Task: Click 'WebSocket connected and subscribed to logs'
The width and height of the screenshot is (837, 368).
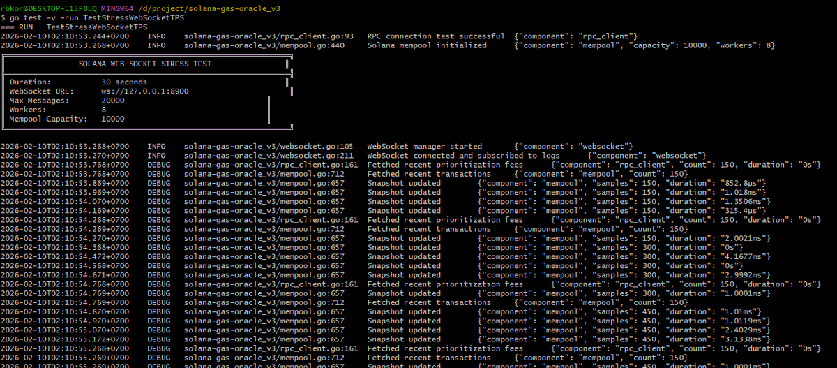Action: pos(464,155)
